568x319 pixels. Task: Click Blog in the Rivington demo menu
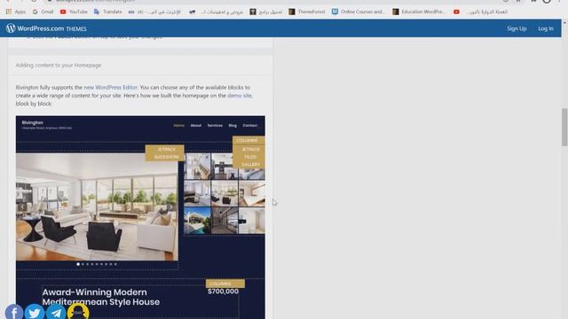[233, 126]
